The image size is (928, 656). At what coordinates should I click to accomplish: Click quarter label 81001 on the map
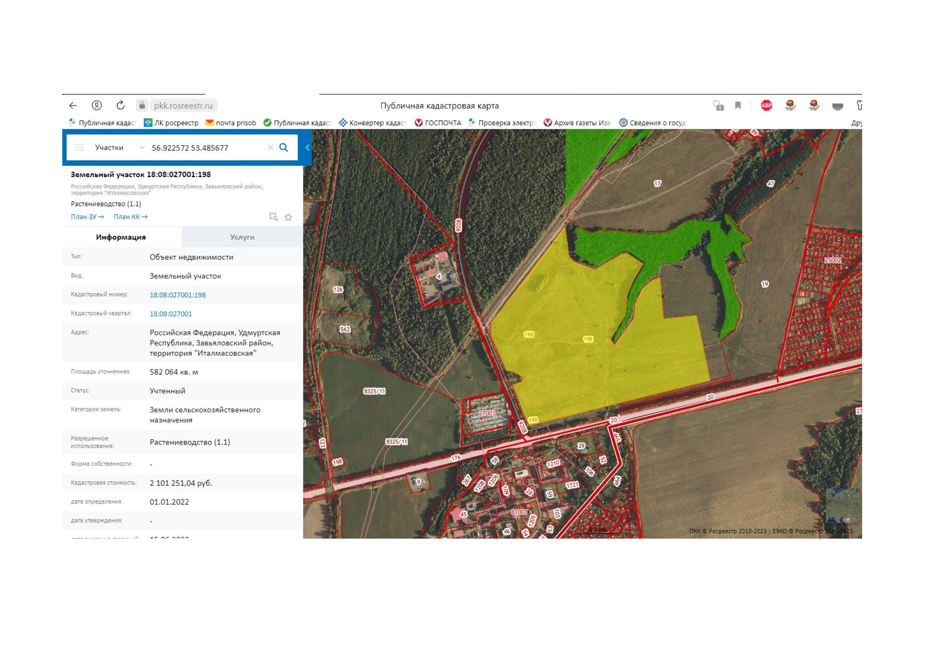click(519, 512)
